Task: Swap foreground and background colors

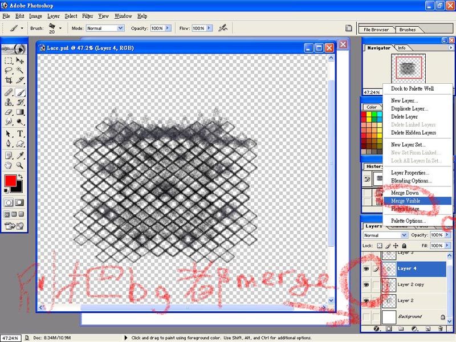Action: pyautogui.click(x=20, y=176)
